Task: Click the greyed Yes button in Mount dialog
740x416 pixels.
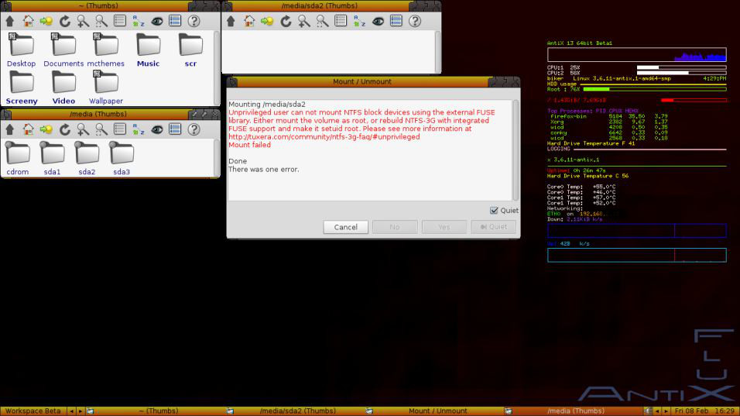Action: (x=444, y=227)
